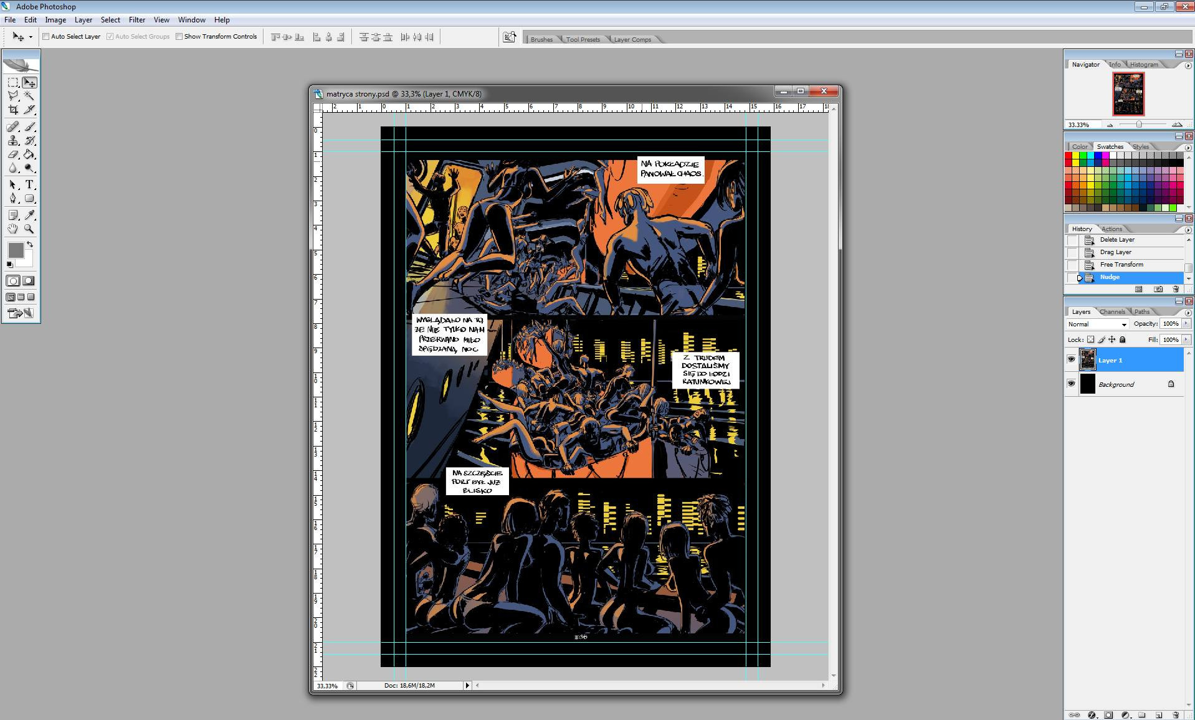Select the Free Transform history state
Screen dimensions: 1195x720
1125,265
